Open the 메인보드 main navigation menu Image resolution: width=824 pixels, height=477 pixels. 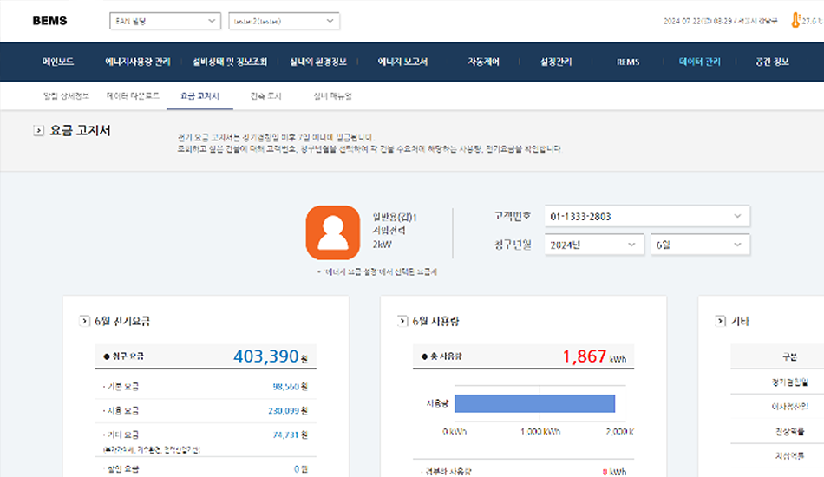(x=58, y=62)
